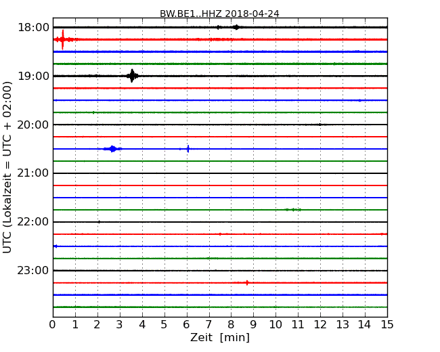Click x-axis tick label 12
The height and width of the screenshot is (352, 440).
click(320, 324)
